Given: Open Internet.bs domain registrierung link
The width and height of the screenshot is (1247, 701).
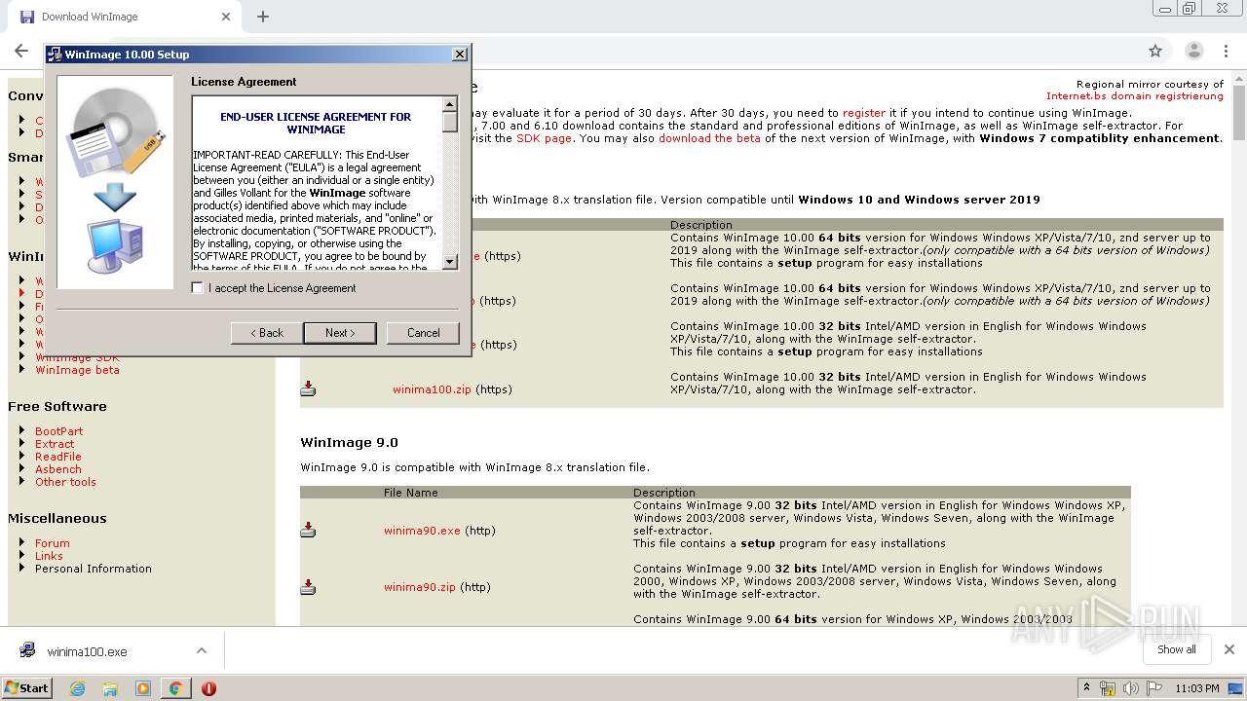Looking at the screenshot, I should [1135, 96].
